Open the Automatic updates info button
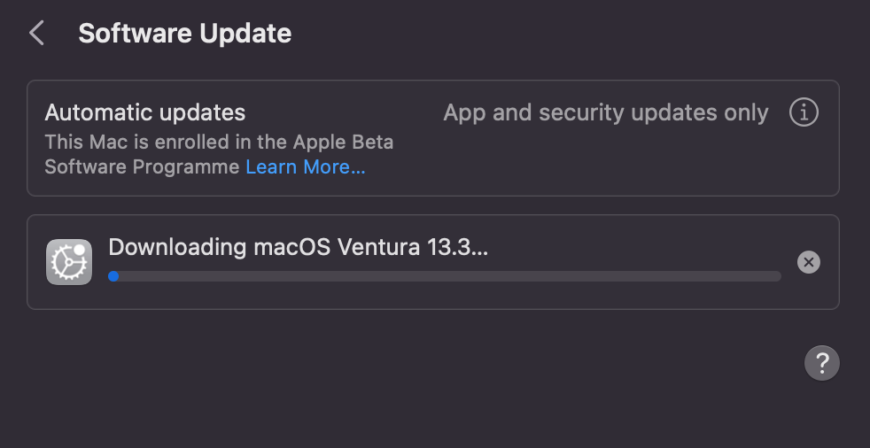Screen dimensions: 870x448 (x=804, y=113)
